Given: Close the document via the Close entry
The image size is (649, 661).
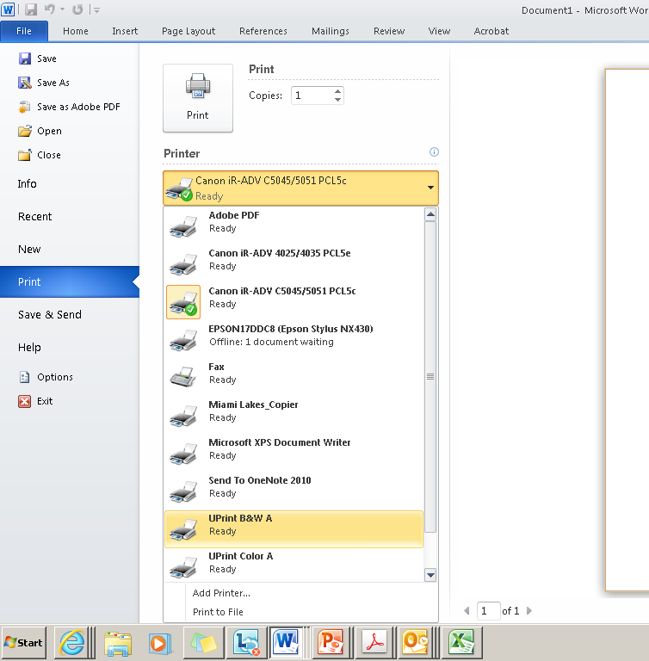Looking at the screenshot, I should point(40,155).
